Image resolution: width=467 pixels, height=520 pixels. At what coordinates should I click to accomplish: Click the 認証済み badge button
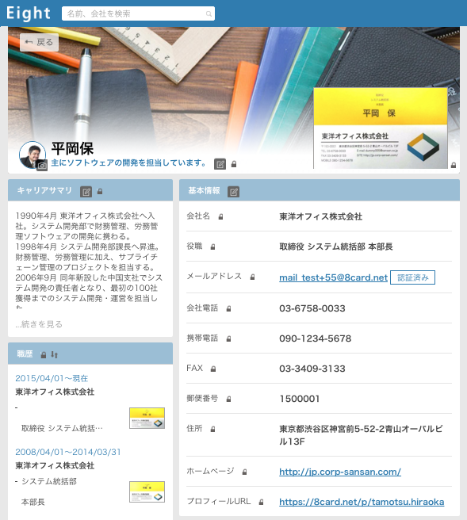[x=412, y=277]
